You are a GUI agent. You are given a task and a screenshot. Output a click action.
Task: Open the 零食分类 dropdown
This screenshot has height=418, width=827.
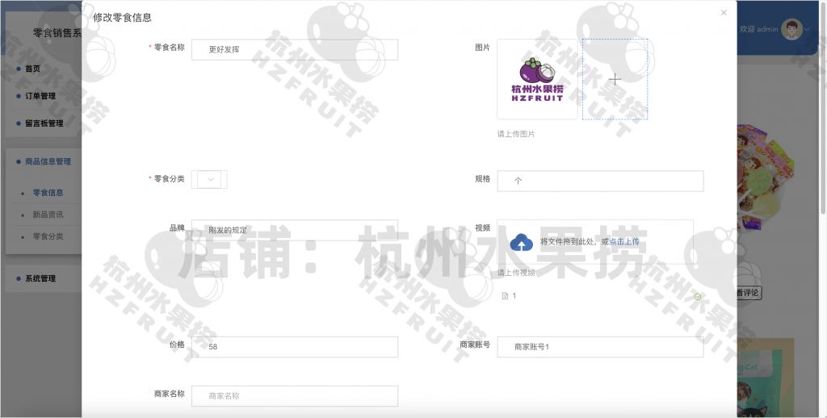point(209,179)
